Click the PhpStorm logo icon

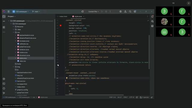pos(4,11)
